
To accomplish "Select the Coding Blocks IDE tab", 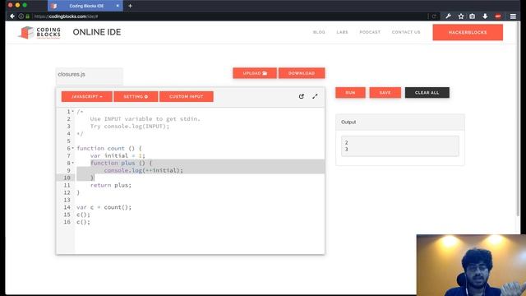I will click(85, 6).
